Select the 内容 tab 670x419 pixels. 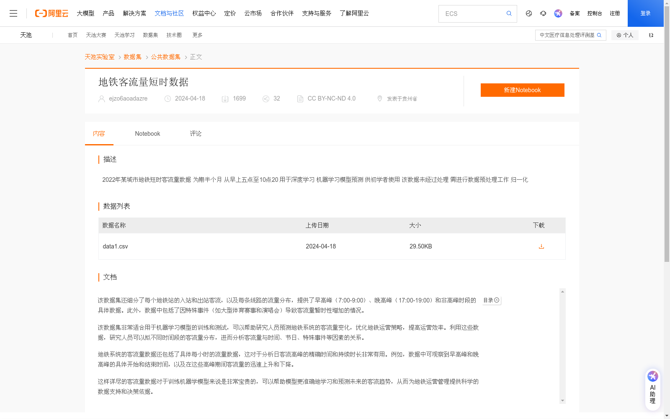click(99, 134)
